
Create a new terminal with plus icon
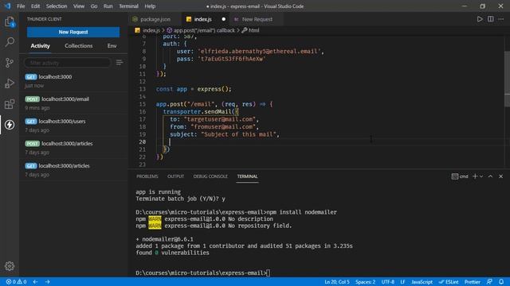(x=475, y=176)
